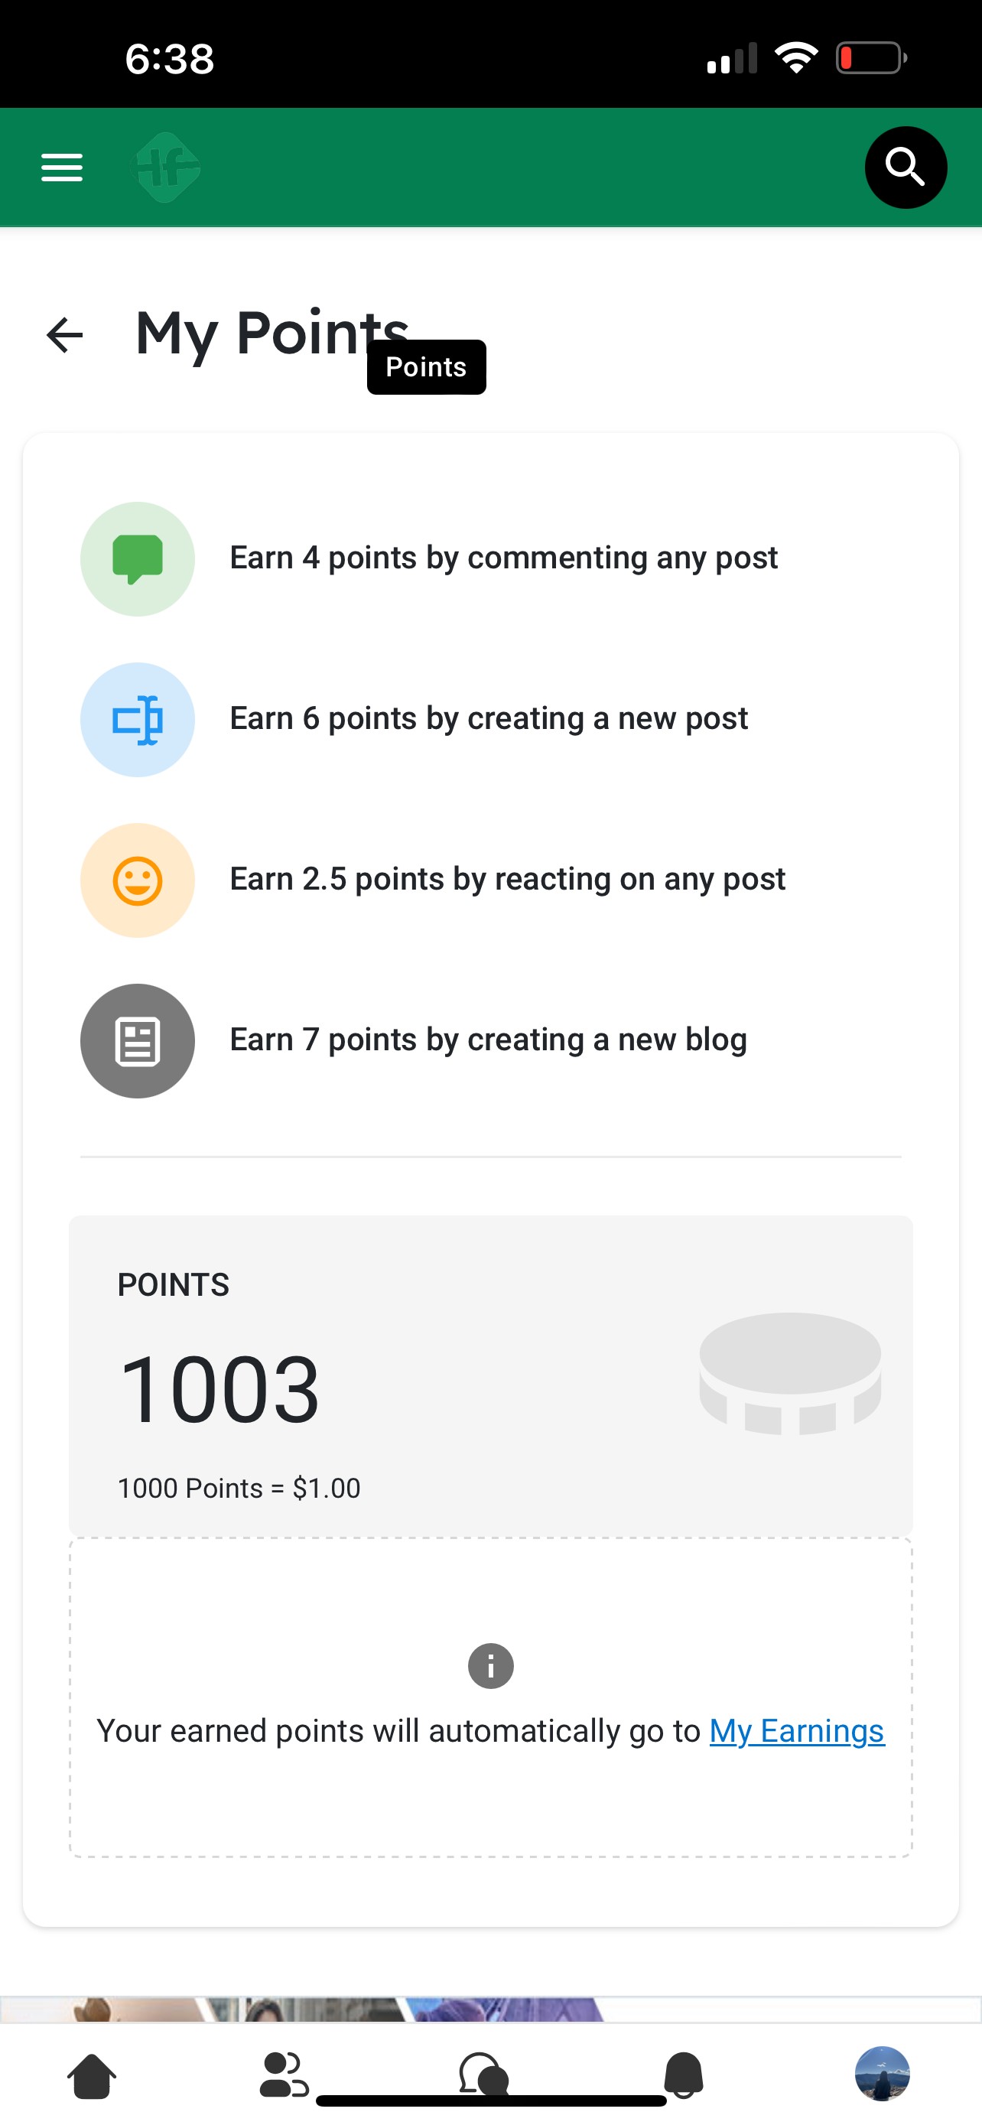
Task: Open the My Earnings link
Action: click(x=796, y=1731)
